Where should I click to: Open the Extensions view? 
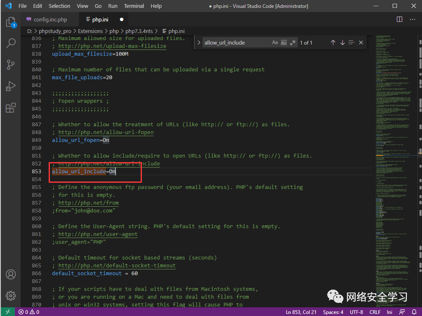pos(11,108)
